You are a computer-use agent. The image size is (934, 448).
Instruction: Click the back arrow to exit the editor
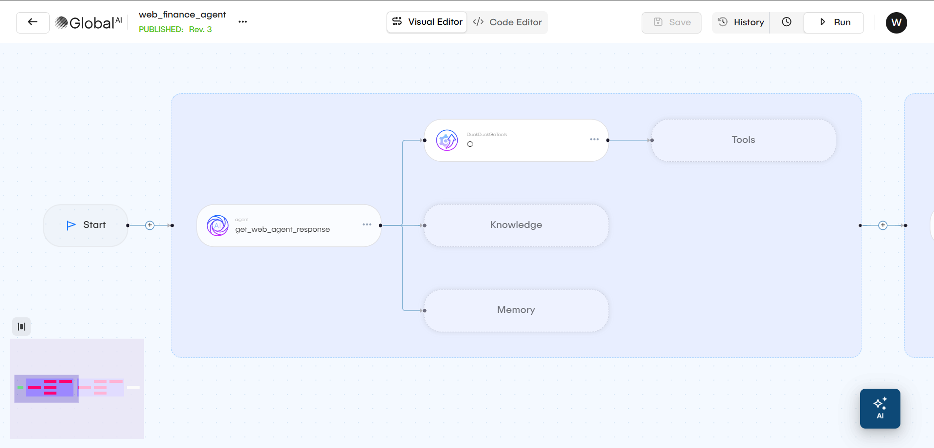coord(32,22)
